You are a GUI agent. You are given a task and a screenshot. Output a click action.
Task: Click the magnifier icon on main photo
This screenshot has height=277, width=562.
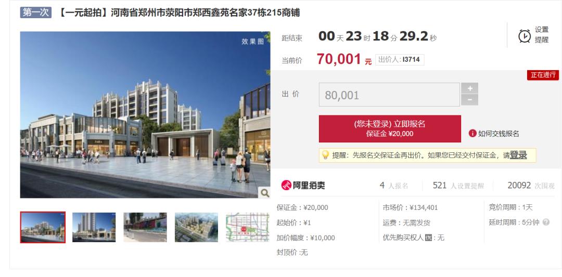point(264,193)
